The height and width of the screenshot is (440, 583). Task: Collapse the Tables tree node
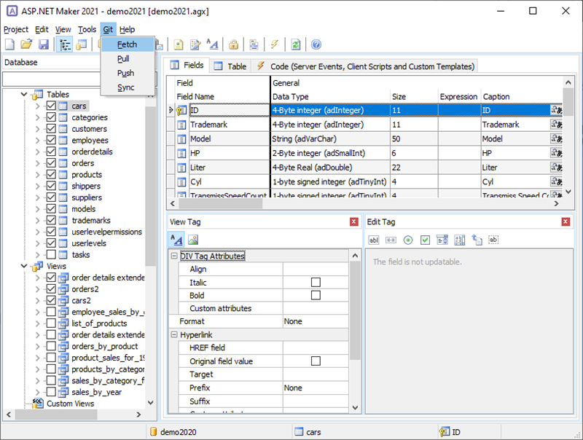[24, 95]
